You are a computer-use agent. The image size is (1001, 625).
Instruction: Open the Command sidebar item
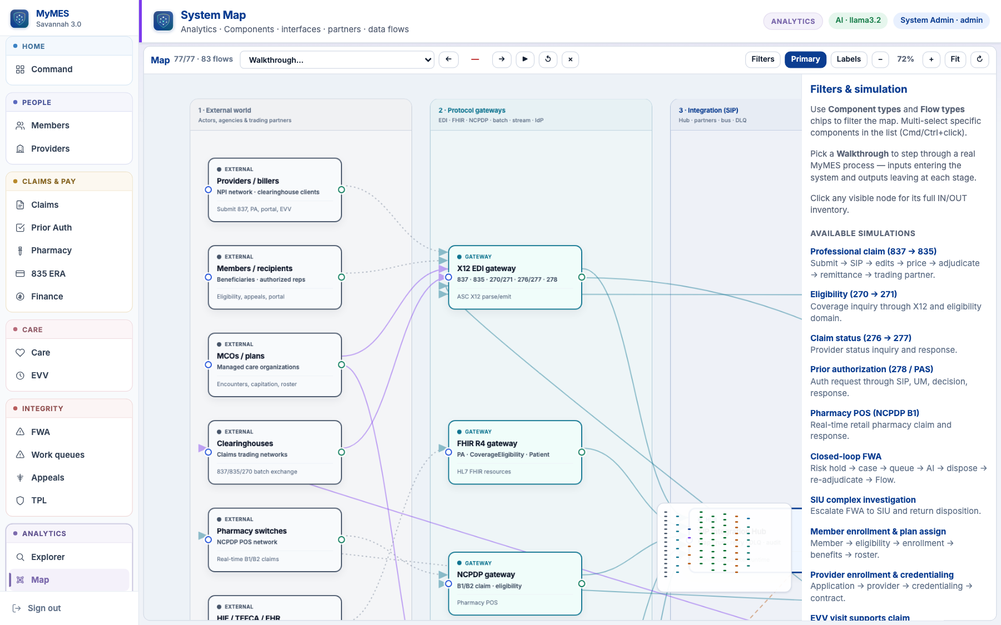[x=69, y=69]
